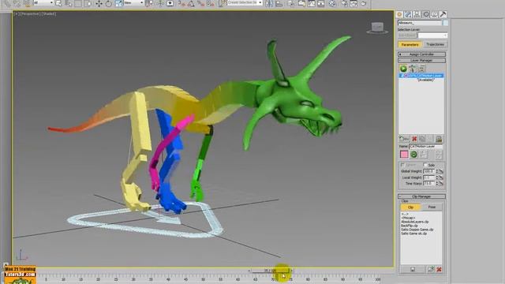
Task: Click the move layer up/down icon
Action: [439, 155]
